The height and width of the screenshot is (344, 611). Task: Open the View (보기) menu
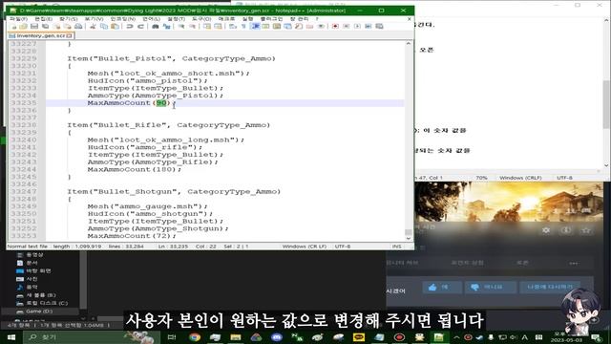94,19
